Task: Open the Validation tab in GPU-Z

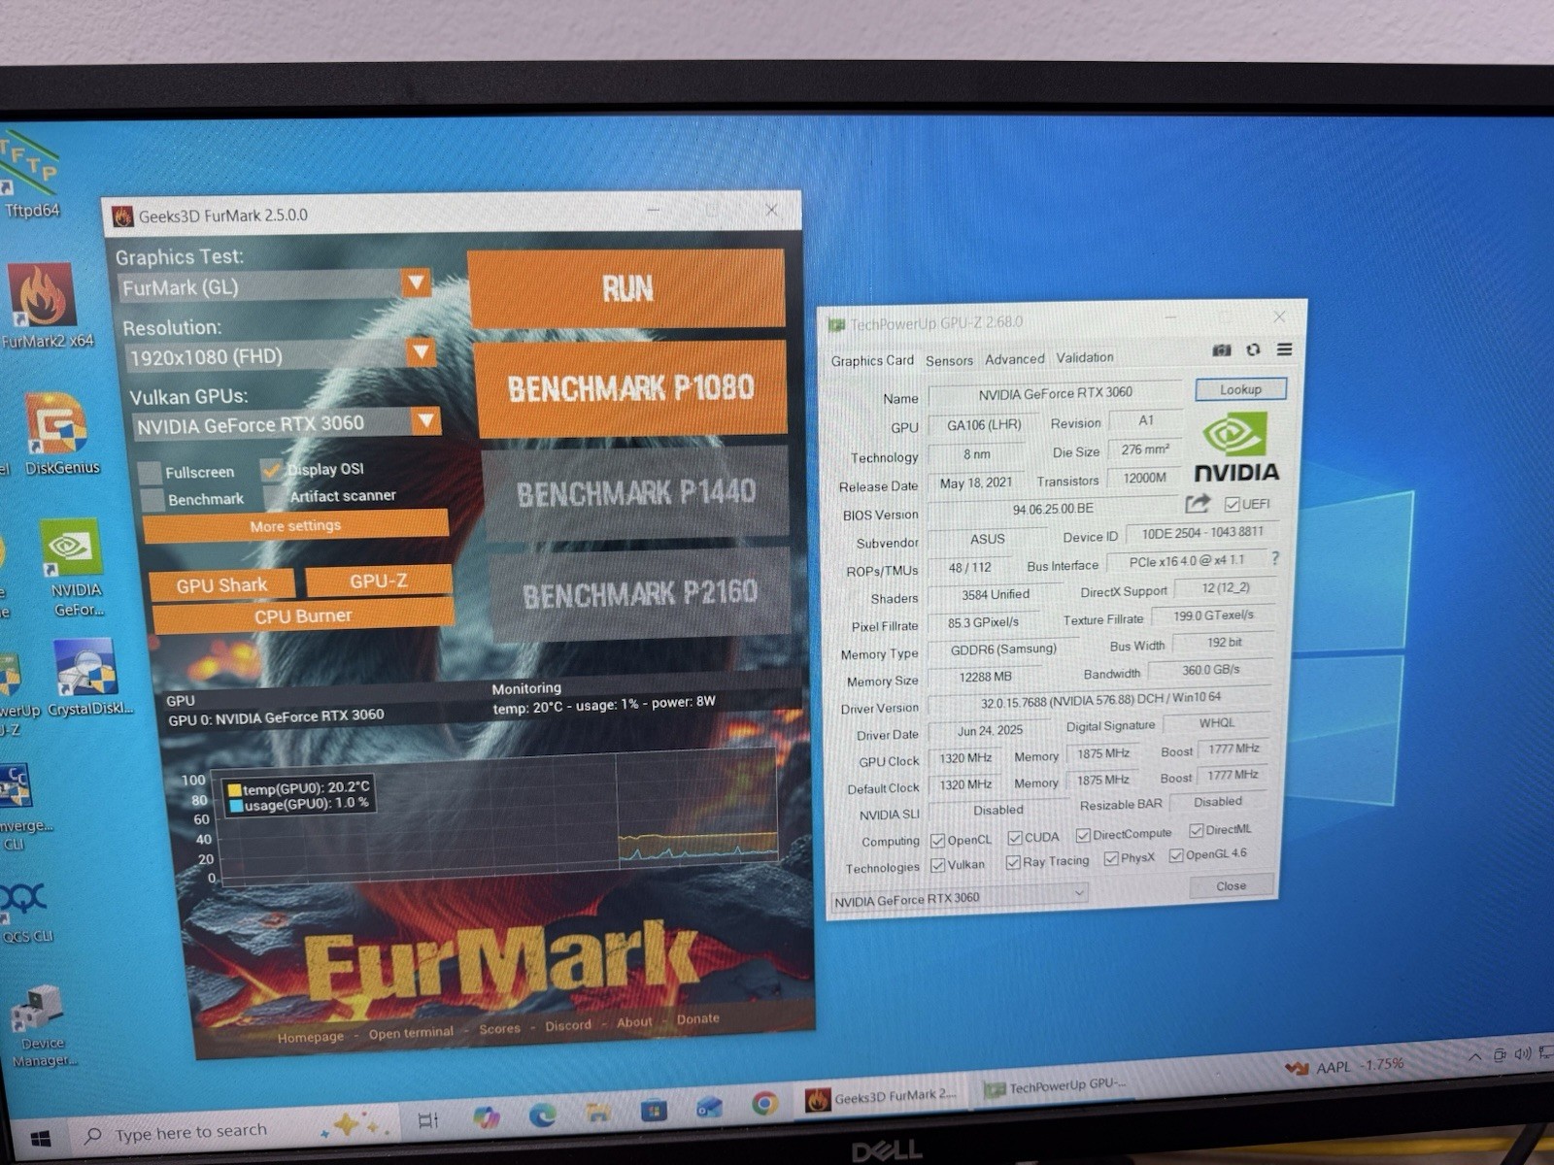Action: [x=1085, y=357]
